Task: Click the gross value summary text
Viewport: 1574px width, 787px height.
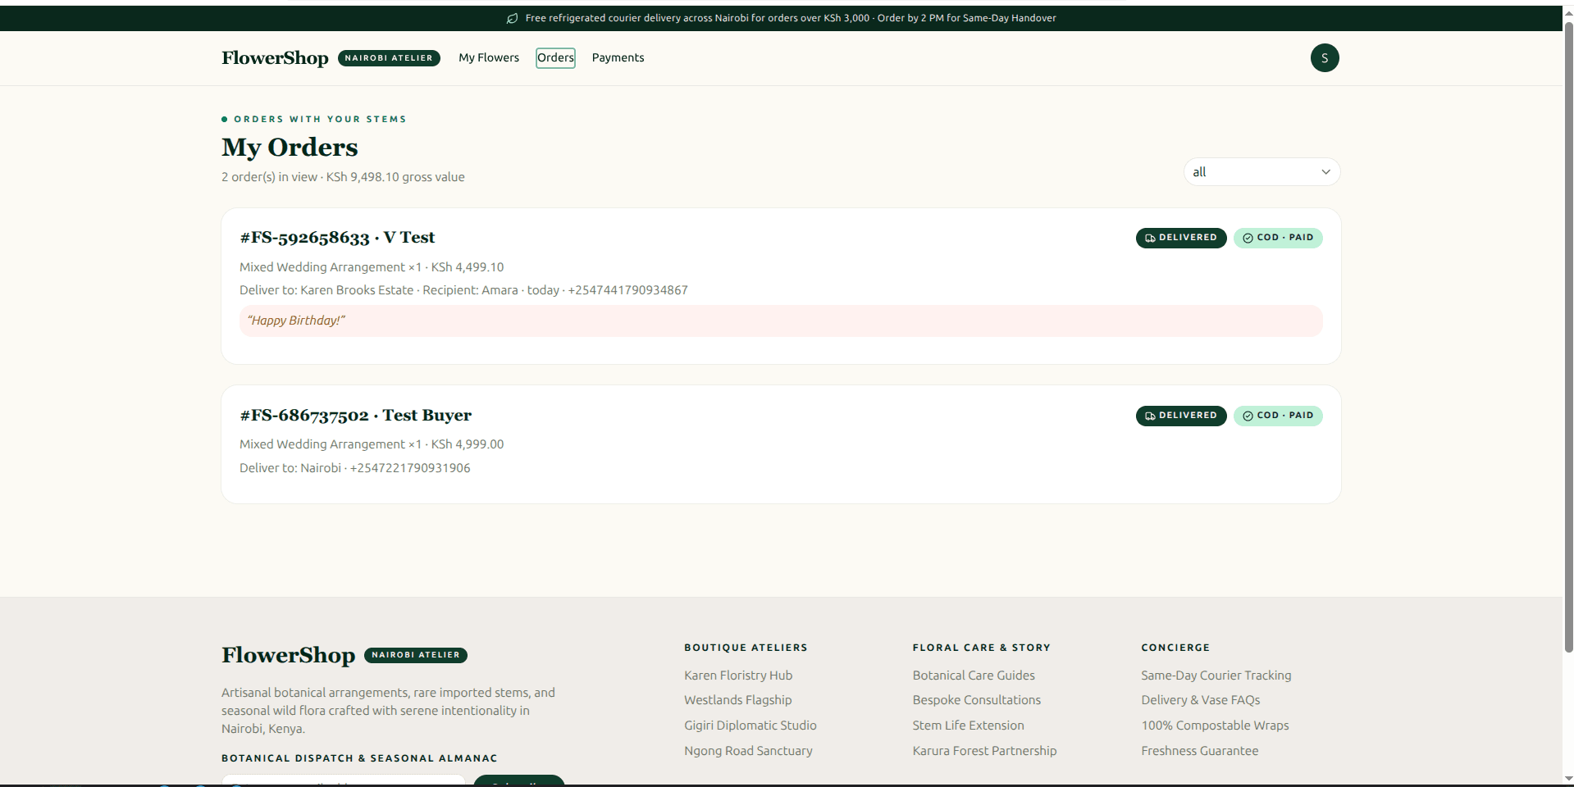Action: (x=343, y=177)
